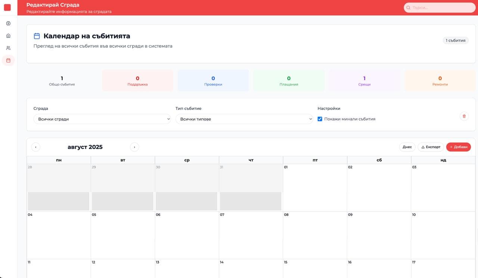
Task: Select calendar day 17
Action: click(x=443, y=269)
